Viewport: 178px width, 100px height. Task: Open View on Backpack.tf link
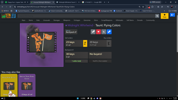click(71, 32)
